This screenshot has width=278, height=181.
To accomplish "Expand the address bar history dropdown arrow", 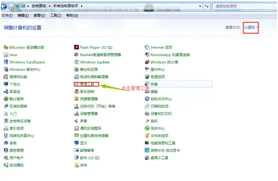I will (x=200, y=6).
